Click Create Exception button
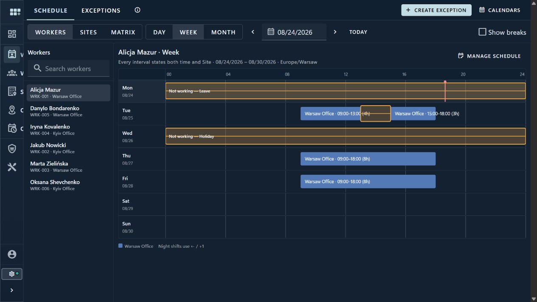This screenshot has width=537, height=302. [436, 10]
